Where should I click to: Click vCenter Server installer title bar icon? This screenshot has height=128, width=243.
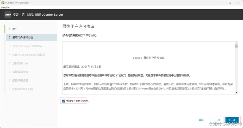click(3, 3)
